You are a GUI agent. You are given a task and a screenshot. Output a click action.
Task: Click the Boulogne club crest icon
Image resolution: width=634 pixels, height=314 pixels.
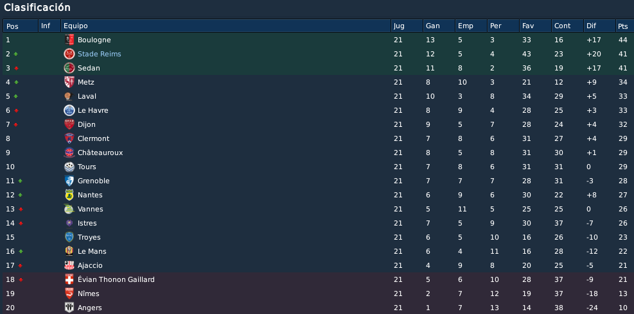[69, 40]
